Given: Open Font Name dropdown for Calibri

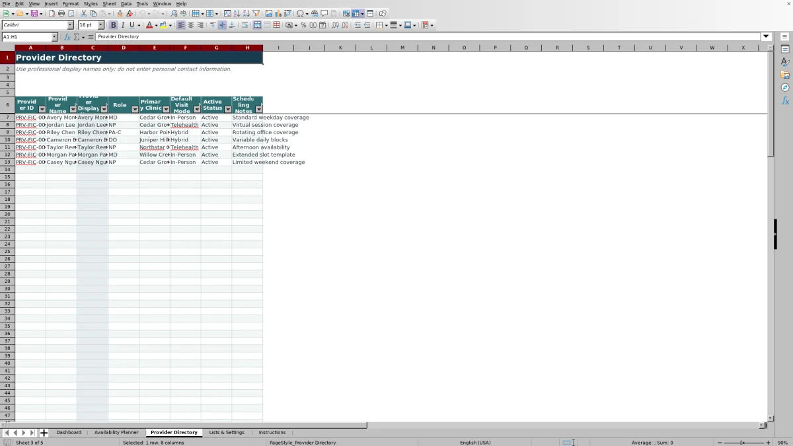Looking at the screenshot, I should click(x=71, y=25).
